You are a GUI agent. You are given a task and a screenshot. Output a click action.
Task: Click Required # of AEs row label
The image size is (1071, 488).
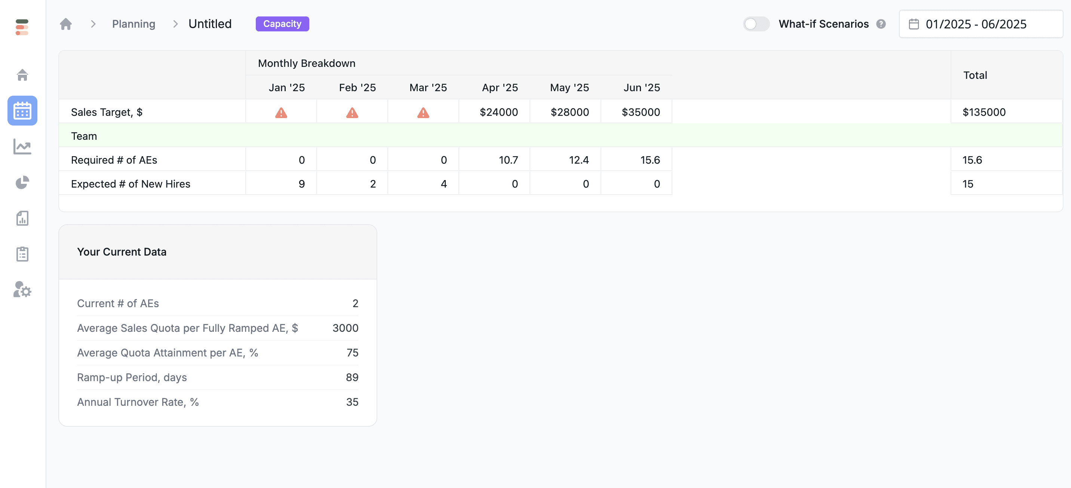[x=114, y=160]
